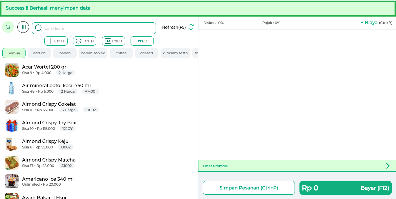This screenshot has height=199, width=396.
Task: Click the 'Pajak : 0%' label
Action: [x=271, y=23]
